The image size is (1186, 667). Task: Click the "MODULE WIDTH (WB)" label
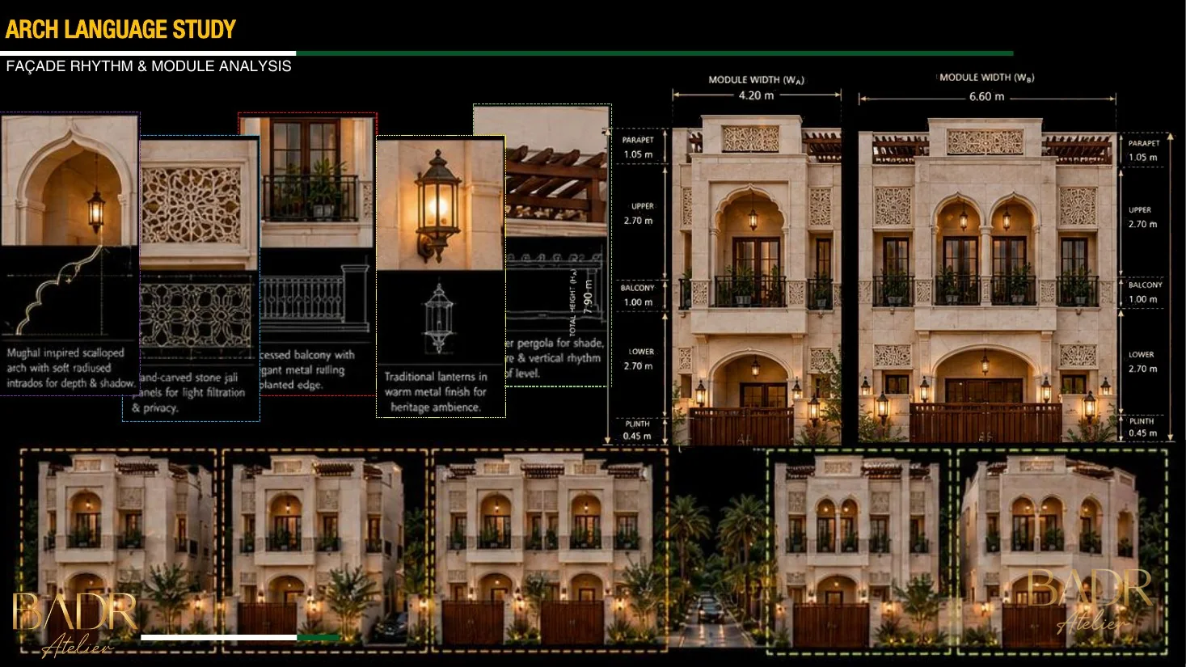tap(986, 78)
